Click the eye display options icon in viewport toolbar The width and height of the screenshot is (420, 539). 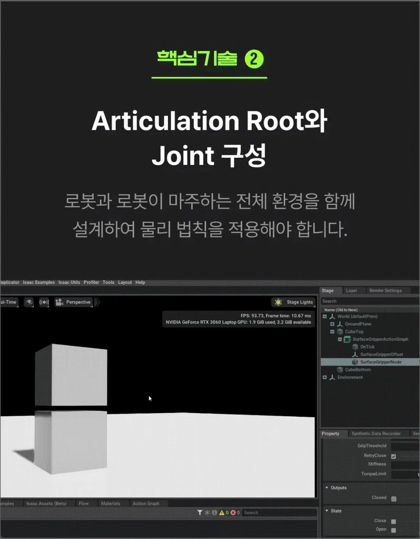point(29,302)
